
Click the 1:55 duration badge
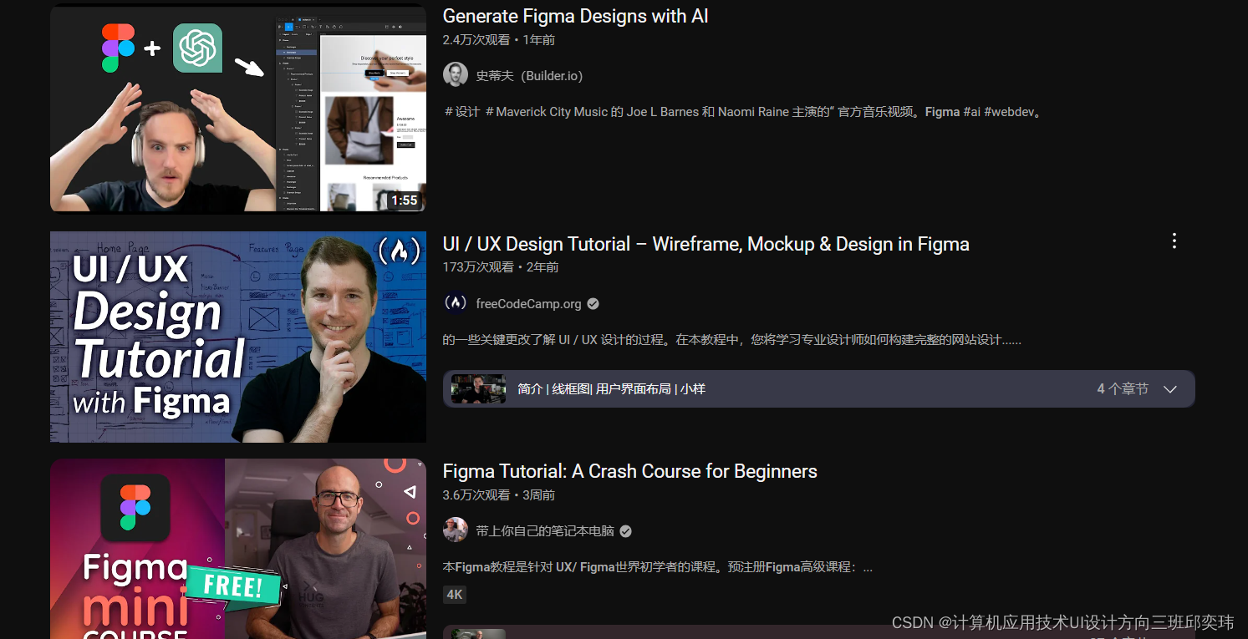[404, 200]
